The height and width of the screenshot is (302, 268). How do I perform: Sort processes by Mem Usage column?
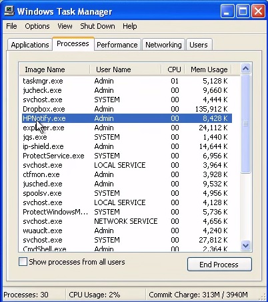coord(209,69)
